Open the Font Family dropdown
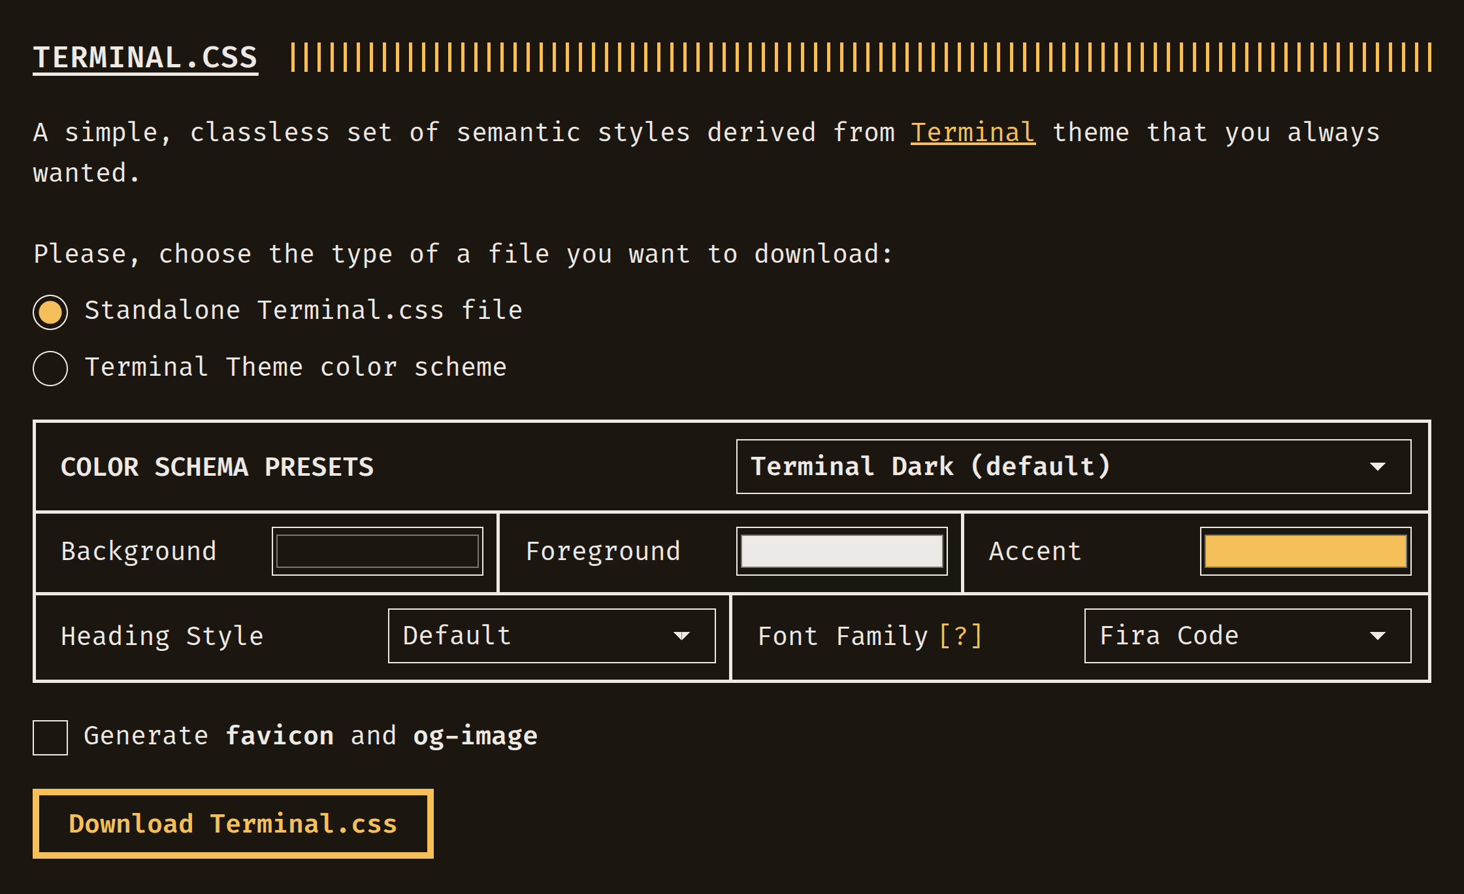The image size is (1464, 894). coord(1246,635)
